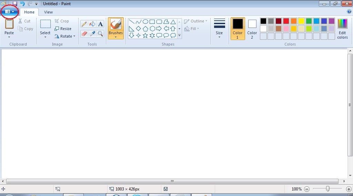This screenshot has height=196, width=353.
Task: Switch to the Home tab
Action: click(29, 12)
